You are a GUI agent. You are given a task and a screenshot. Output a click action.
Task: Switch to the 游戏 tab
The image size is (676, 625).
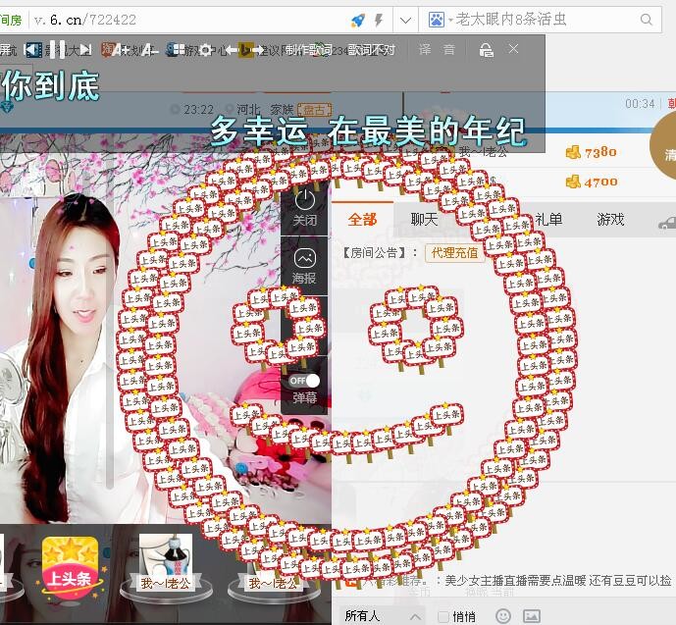point(610,220)
